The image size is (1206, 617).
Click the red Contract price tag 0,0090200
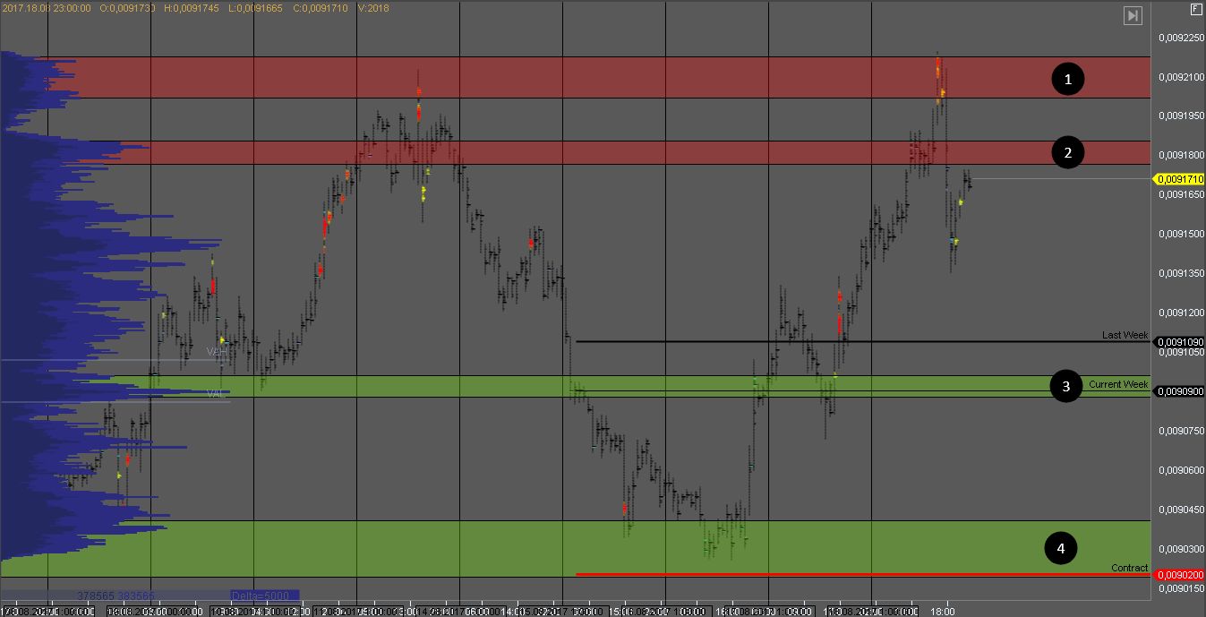click(x=1179, y=575)
